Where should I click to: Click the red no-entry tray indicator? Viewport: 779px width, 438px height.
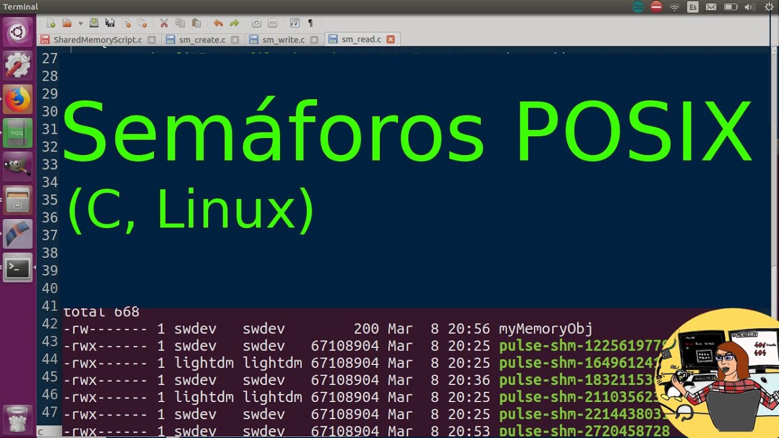tap(656, 7)
